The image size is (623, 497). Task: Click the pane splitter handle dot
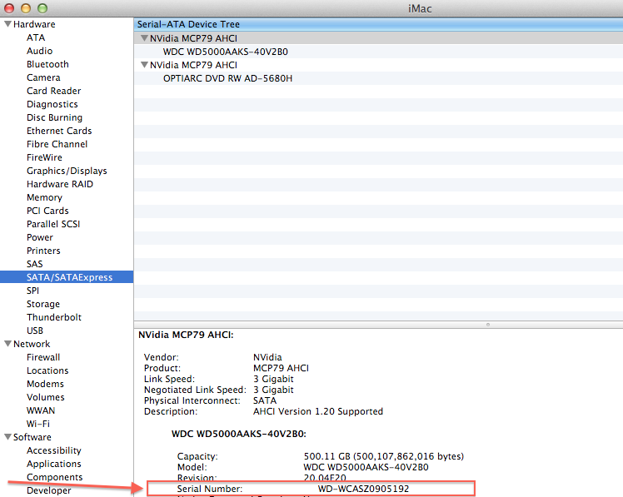point(488,325)
